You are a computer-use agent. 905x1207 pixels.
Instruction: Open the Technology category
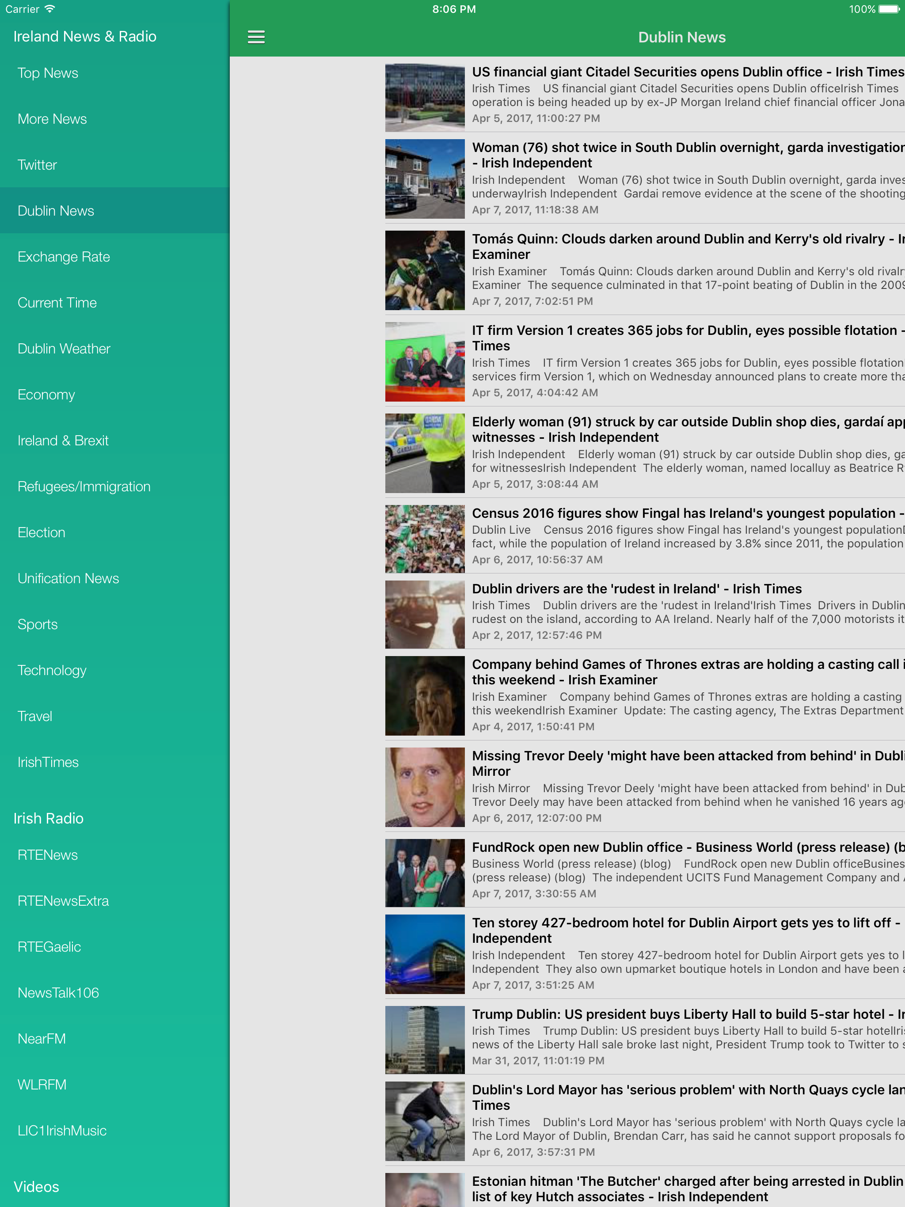tap(114, 670)
